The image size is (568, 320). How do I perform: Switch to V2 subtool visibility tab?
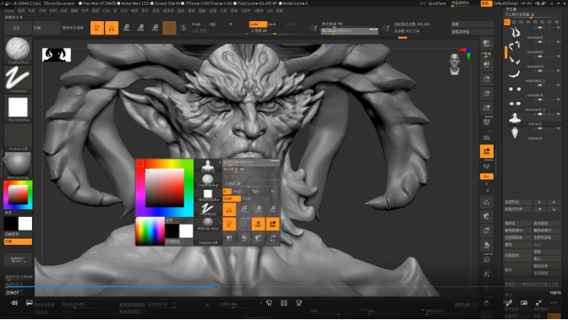(x=514, y=22)
